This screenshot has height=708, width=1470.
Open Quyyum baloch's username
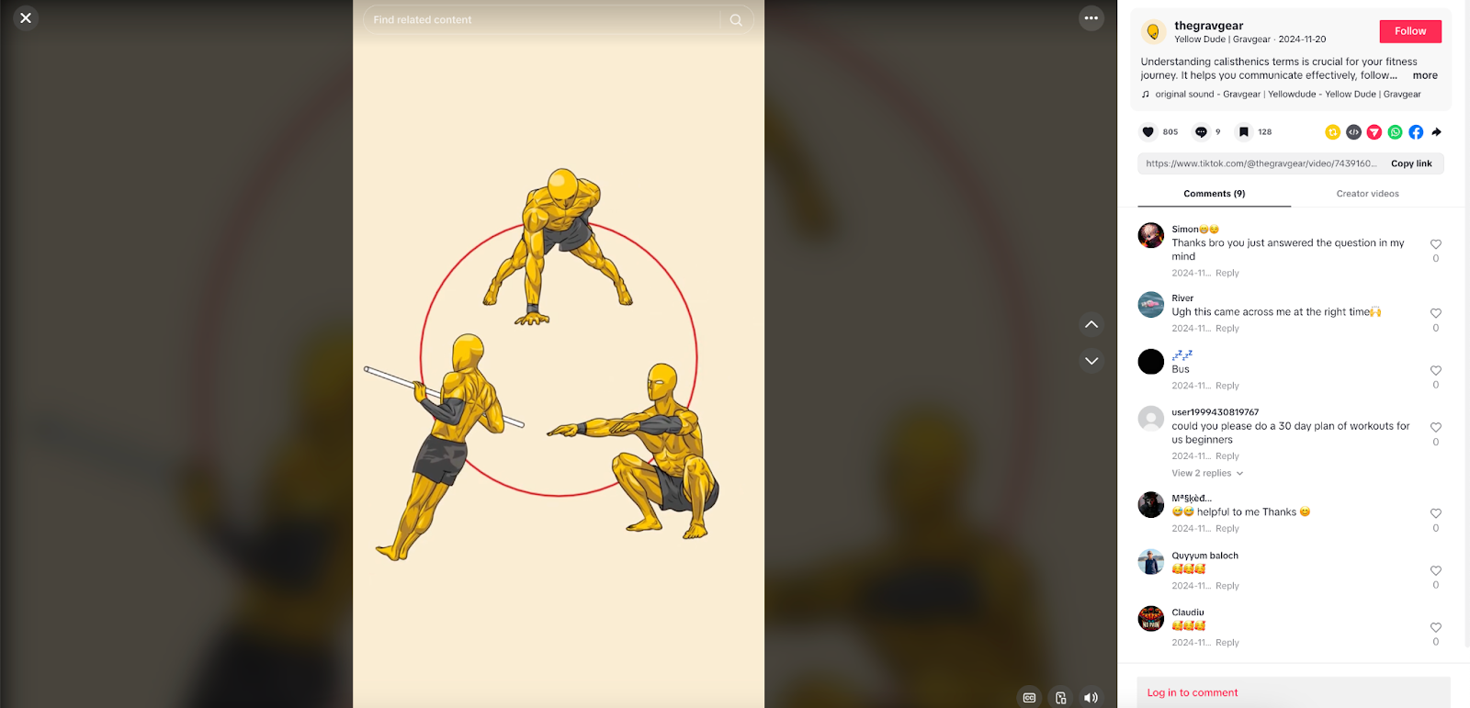(x=1204, y=556)
